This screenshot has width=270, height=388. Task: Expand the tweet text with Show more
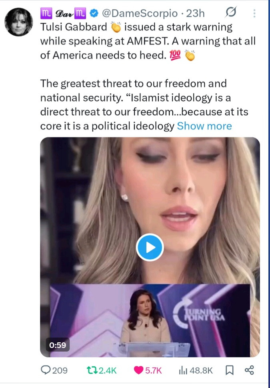pos(204,126)
